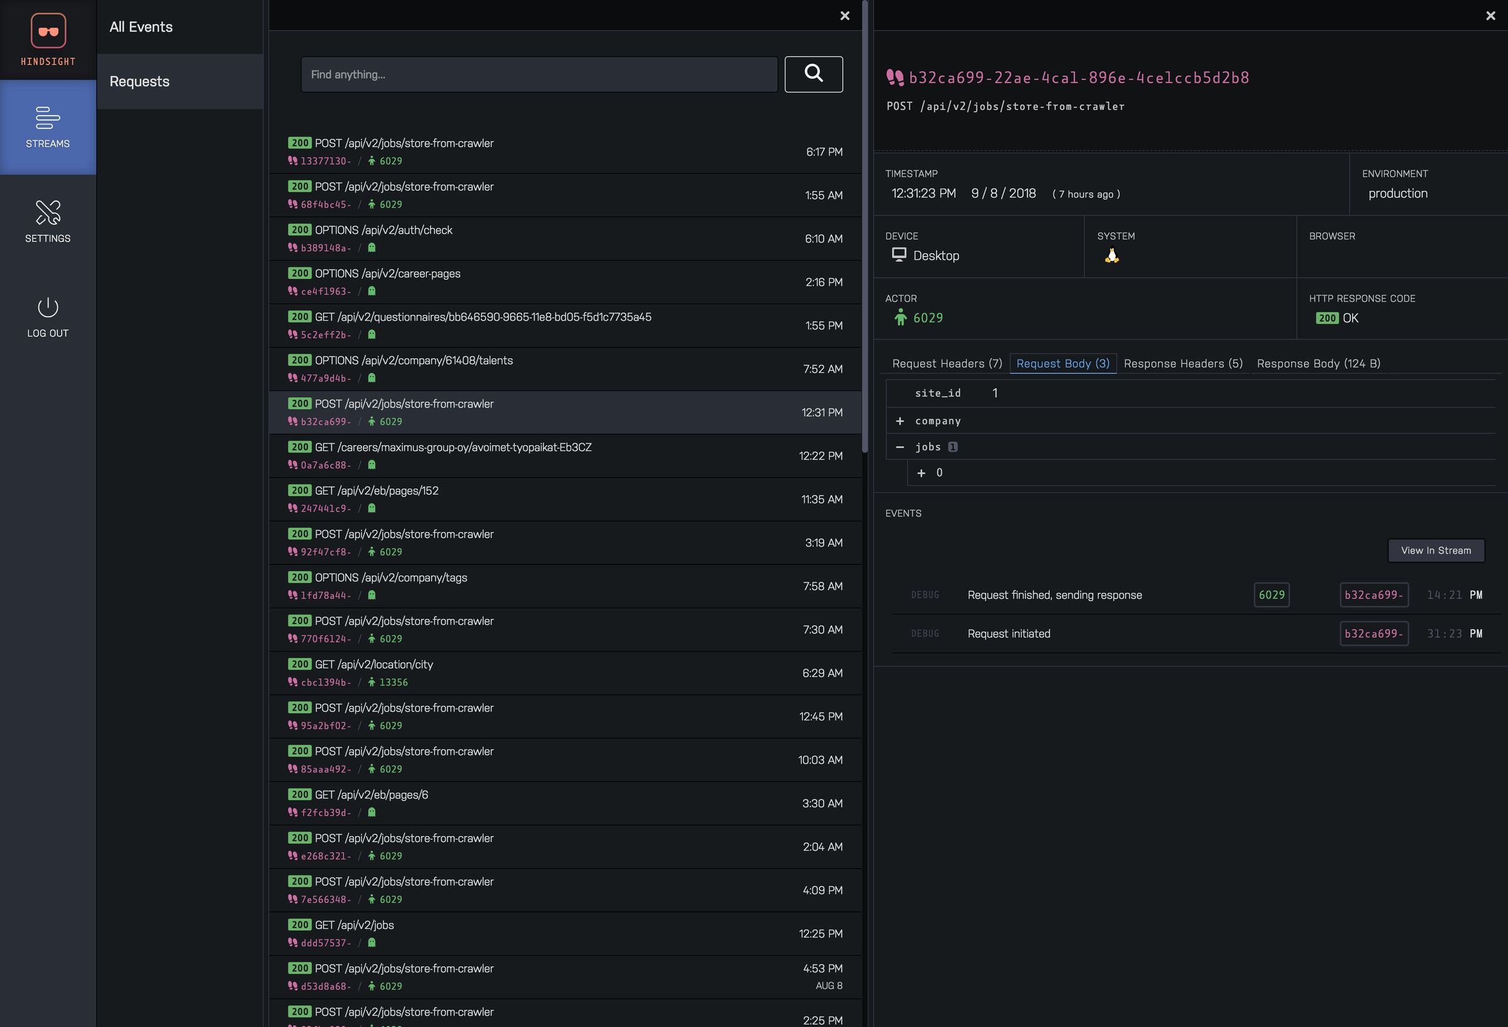Image resolution: width=1508 pixels, height=1027 pixels.
Task: Expand the company node in request body
Action: 900,420
